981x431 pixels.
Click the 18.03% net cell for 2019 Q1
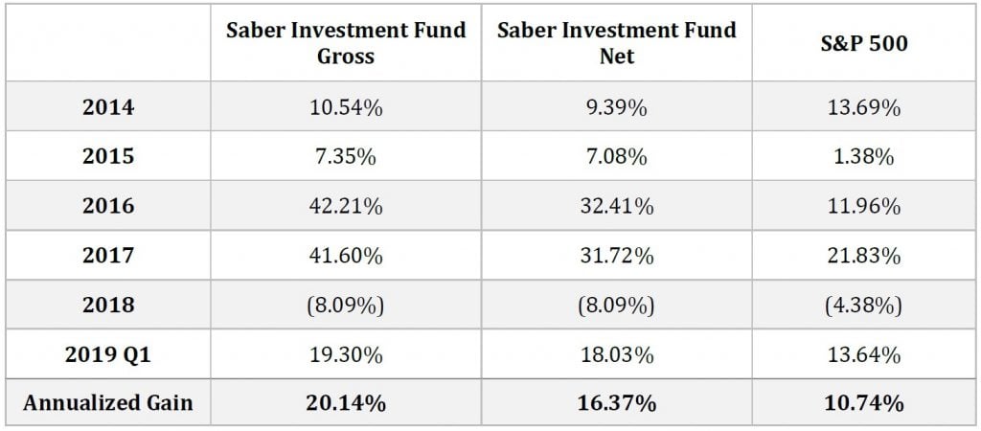click(616, 354)
